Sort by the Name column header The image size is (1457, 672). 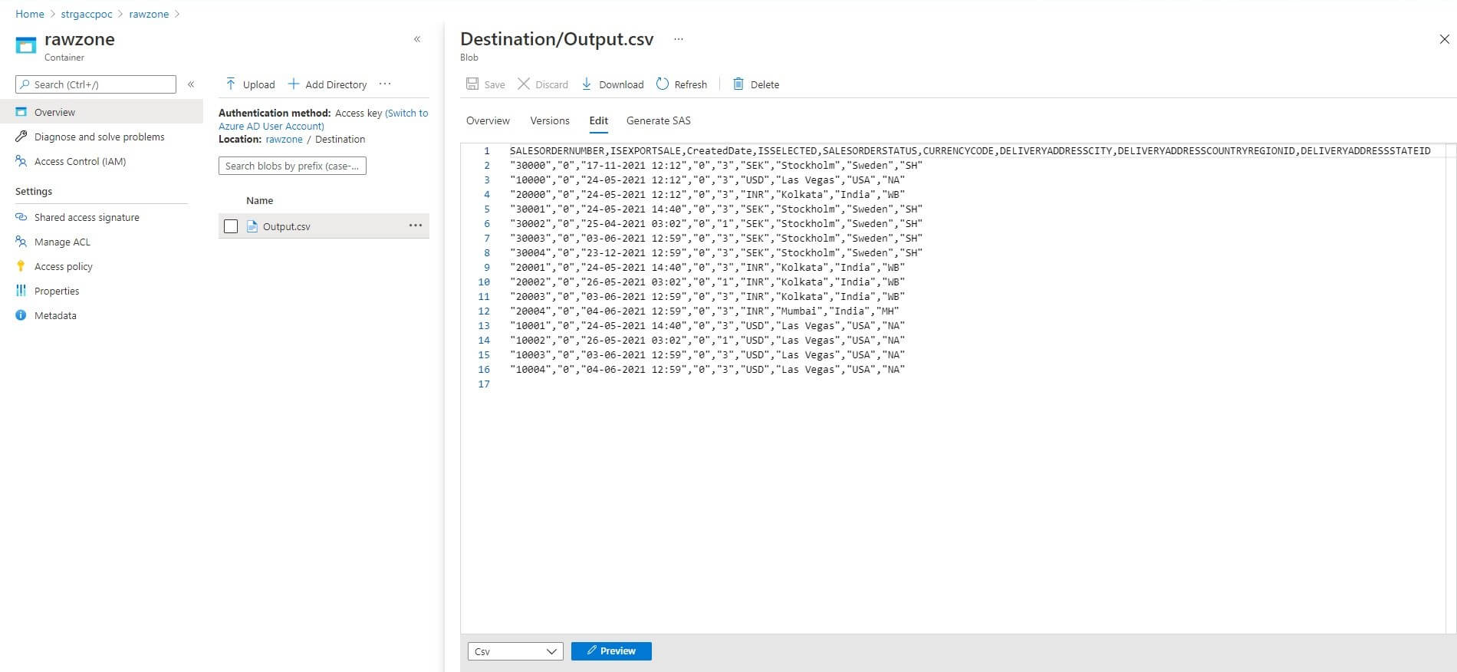tap(259, 200)
